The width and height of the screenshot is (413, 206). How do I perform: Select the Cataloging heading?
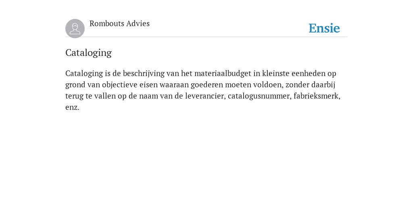(88, 53)
